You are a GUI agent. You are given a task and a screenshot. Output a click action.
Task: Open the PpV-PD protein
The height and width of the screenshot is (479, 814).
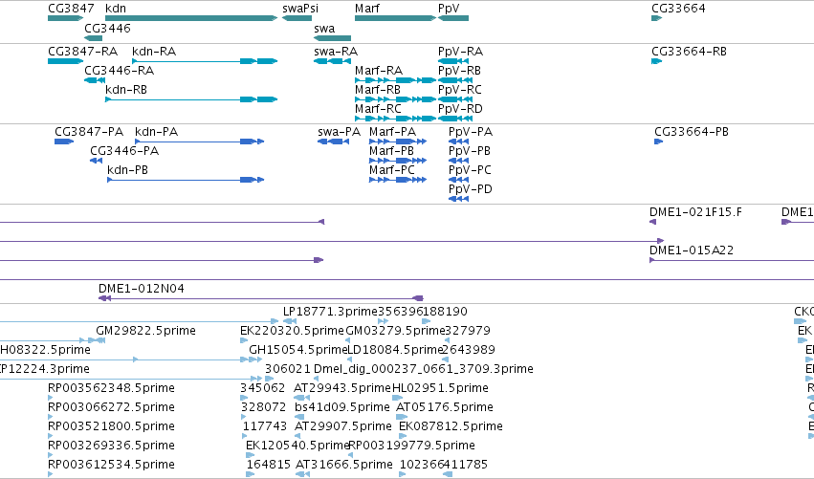471,189
